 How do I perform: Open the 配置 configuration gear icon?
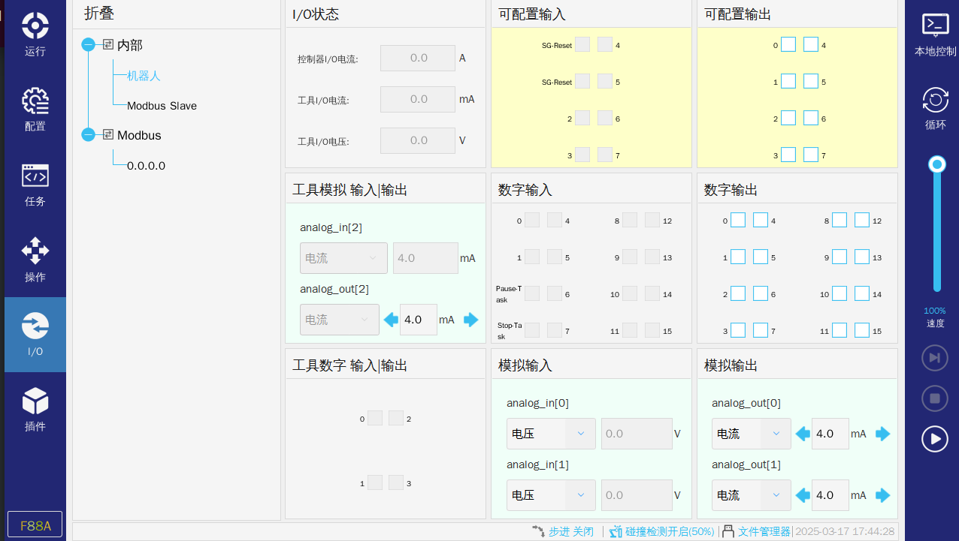(35, 101)
